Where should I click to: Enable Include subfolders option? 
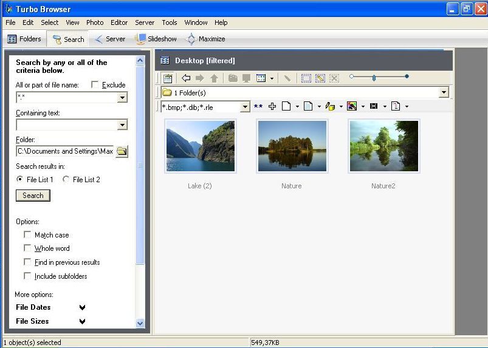click(x=27, y=276)
